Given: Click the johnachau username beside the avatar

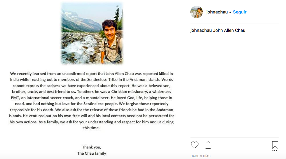Looking at the screenshot, I should (x=217, y=12).
